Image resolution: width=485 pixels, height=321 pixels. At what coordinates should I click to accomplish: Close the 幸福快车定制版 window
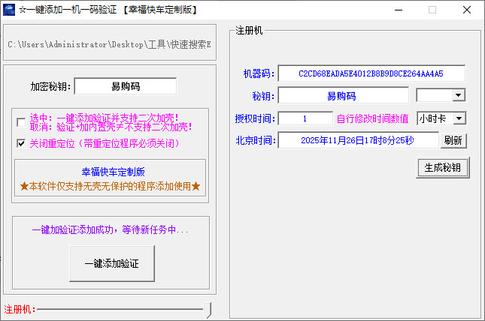[x=467, y=10]
